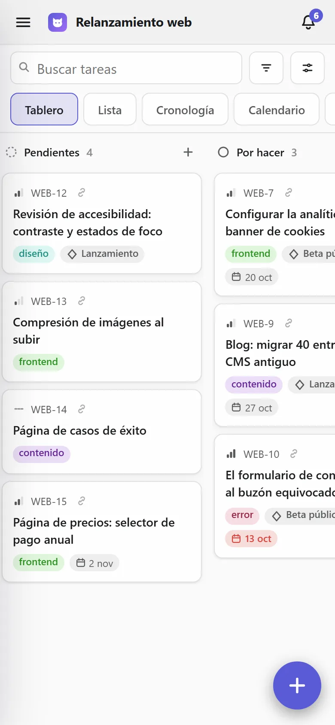This screenshot has height=725, width=335.
Task: Click the Relanzamiento web project title
Action: [134, 22]
